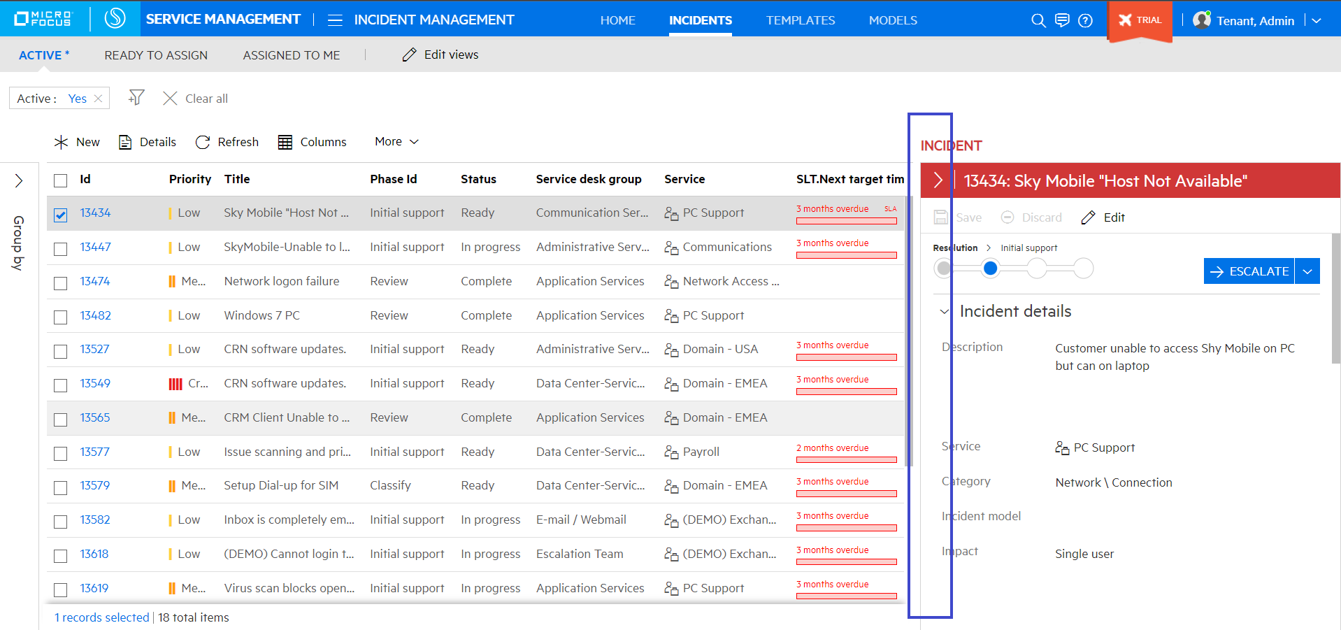
Task: Click the third dot on the Resolution phase slider
Action: tap(1037, 268)
